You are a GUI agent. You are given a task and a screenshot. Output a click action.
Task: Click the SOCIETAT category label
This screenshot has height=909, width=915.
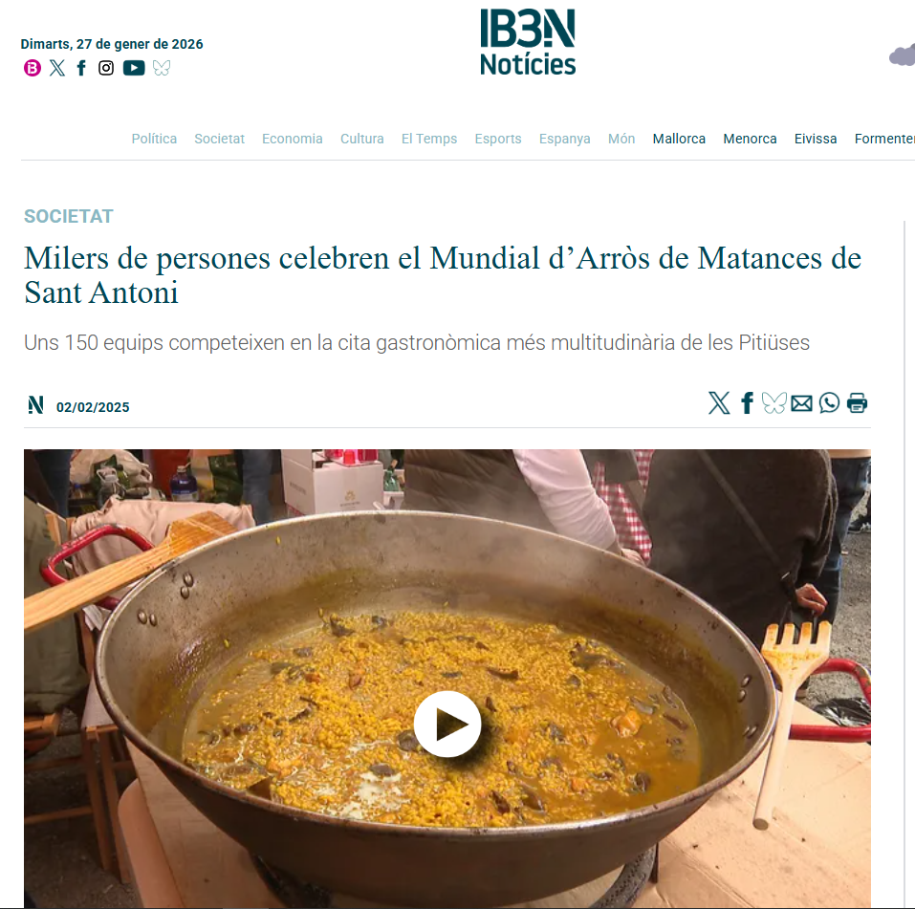click(69, 216)
